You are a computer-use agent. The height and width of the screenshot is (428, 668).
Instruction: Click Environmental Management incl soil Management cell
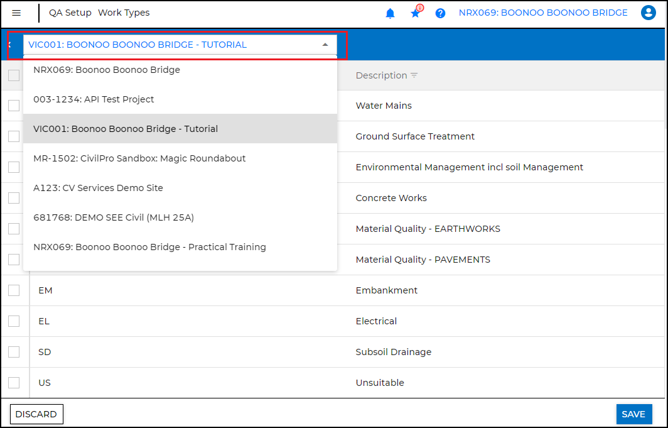[x=469, y=167]
